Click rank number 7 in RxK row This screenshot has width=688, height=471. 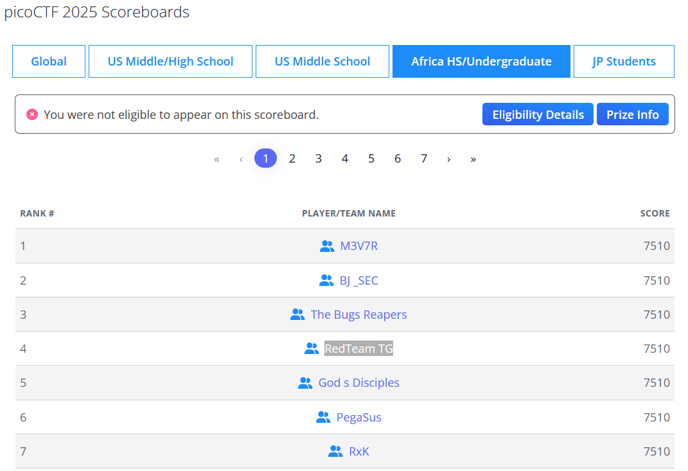click(23, 452)
